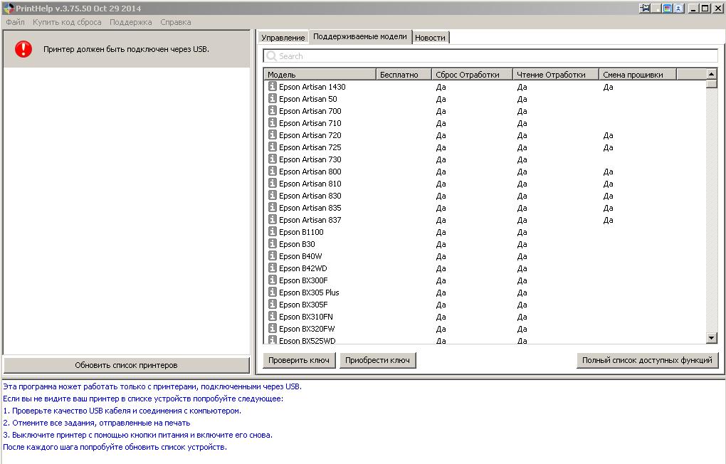Select the info icon of Epson Artisan 710
This screenshot has width=726, height=464.
(x=272, y=122)
